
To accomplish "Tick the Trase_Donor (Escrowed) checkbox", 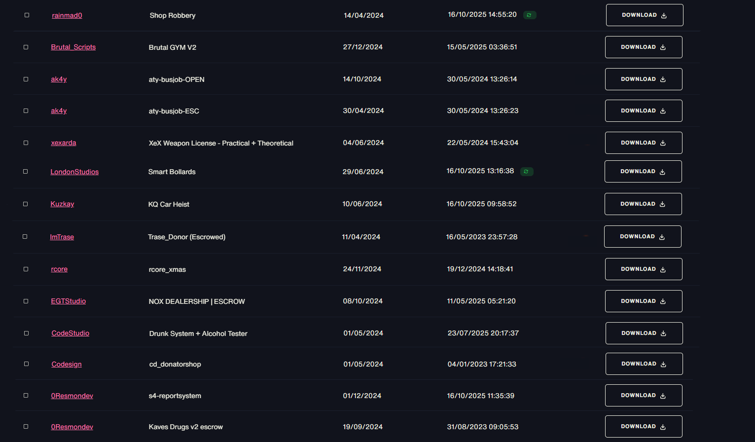I will (25, 237).
